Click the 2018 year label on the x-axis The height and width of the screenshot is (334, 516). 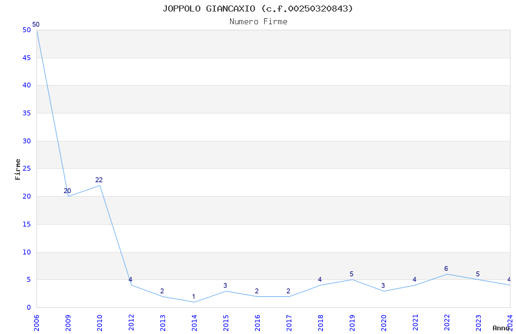click(321, 322)
